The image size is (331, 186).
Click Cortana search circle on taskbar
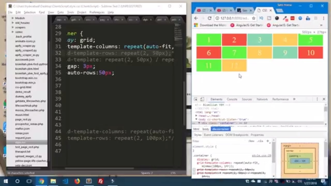point(17,181)
